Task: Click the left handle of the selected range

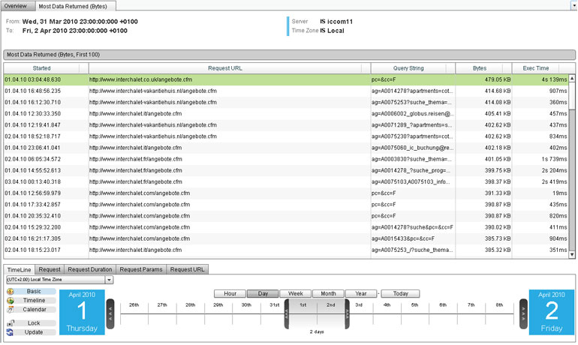Action: click(x=287, y=313)
